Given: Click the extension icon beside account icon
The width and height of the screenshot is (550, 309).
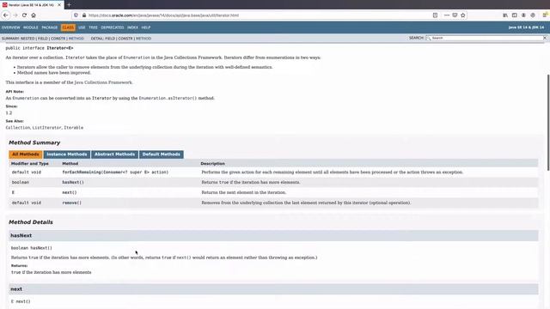Looking at the screenshot, I should click(533, 15).
